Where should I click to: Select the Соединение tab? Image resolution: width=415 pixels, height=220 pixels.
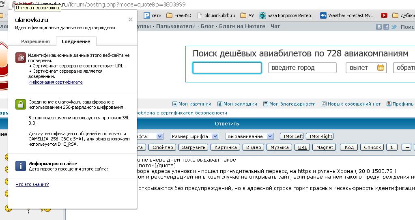click(76, 41)
